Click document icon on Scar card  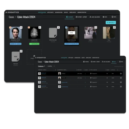[114, 27]
